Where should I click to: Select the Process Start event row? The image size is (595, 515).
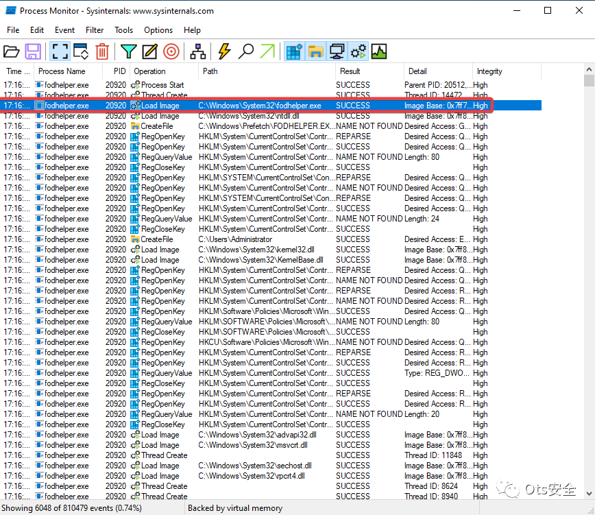pos(271,85)
